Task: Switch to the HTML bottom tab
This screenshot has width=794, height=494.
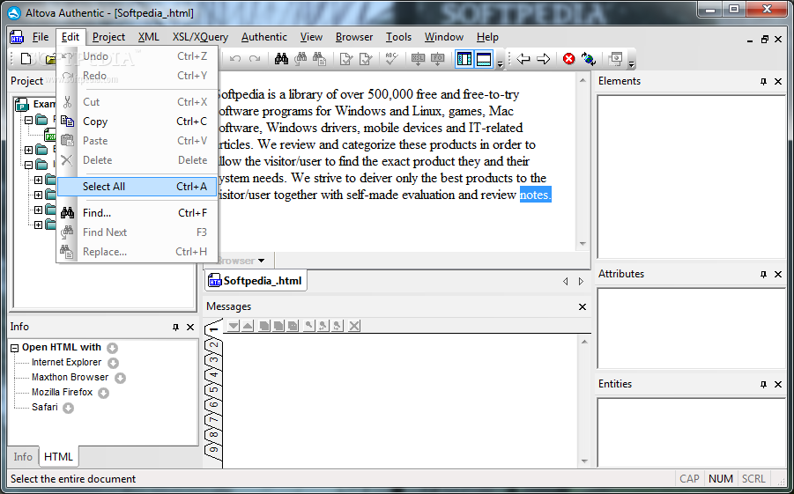Action: (x=58, y=457)
